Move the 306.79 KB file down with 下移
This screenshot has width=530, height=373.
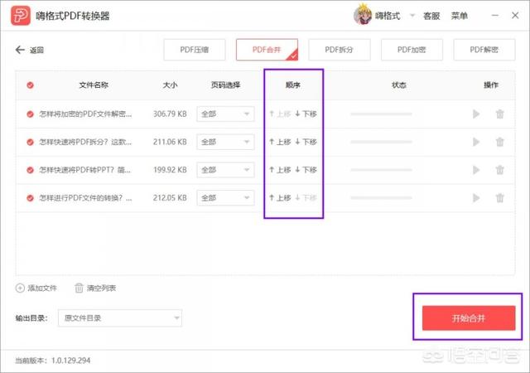(x=306, y=114)
